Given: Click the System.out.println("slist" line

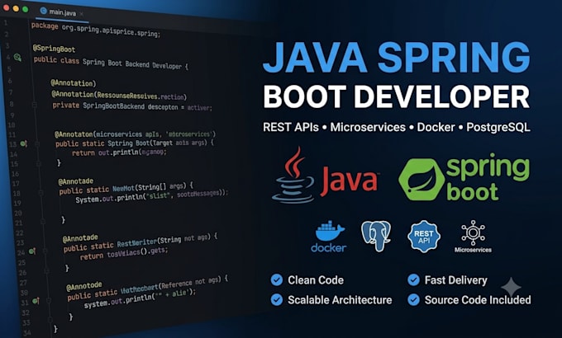Looking at the screenshot, I should [152, 196].
